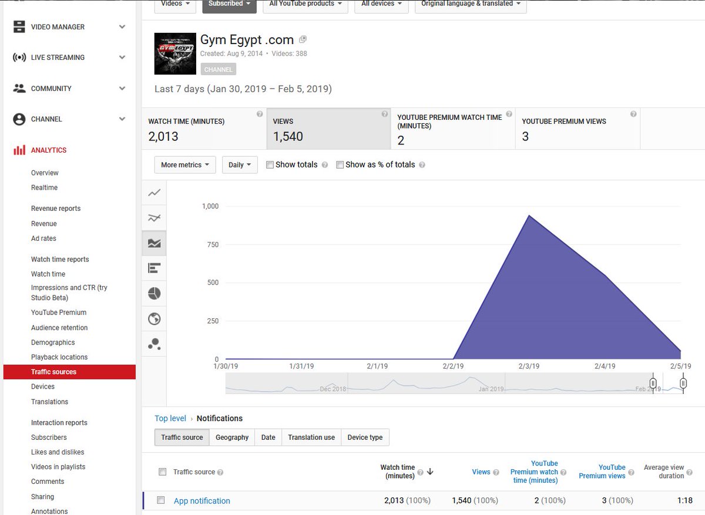The image size is (705, 515).
Task: Expand the Channel section chevron
Action: (122, 119)
